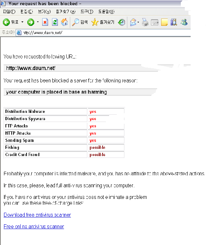Open the 보기(V) menu

click(x=44, y=12)
